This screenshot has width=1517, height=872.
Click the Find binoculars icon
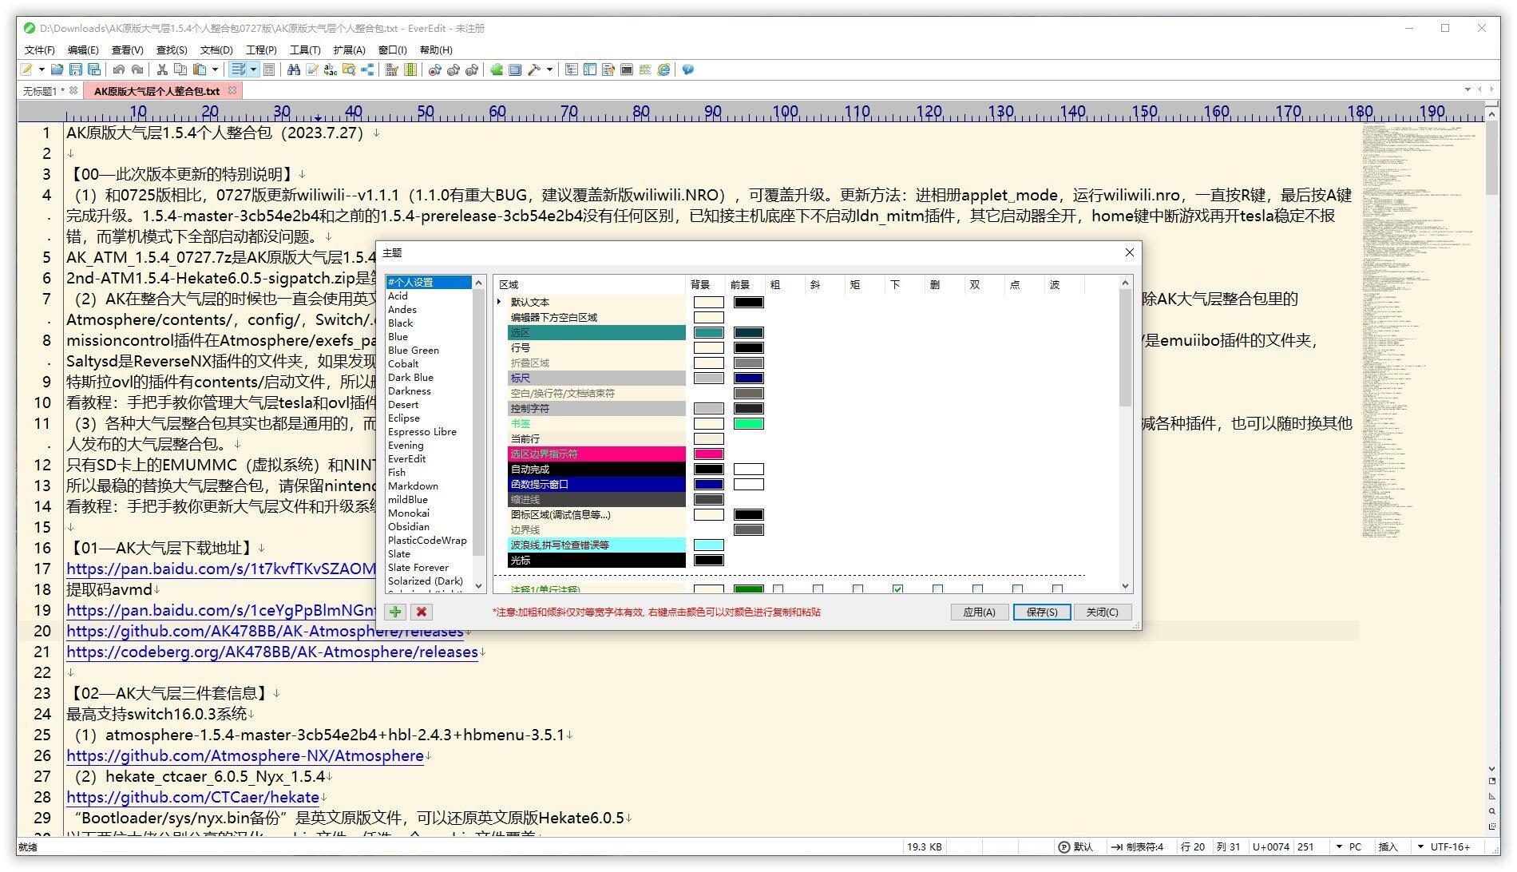point(294,70)
